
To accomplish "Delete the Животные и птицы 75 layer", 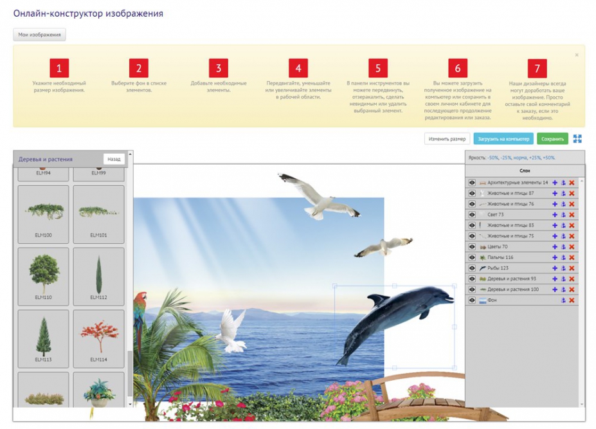I will pos(572,236).
